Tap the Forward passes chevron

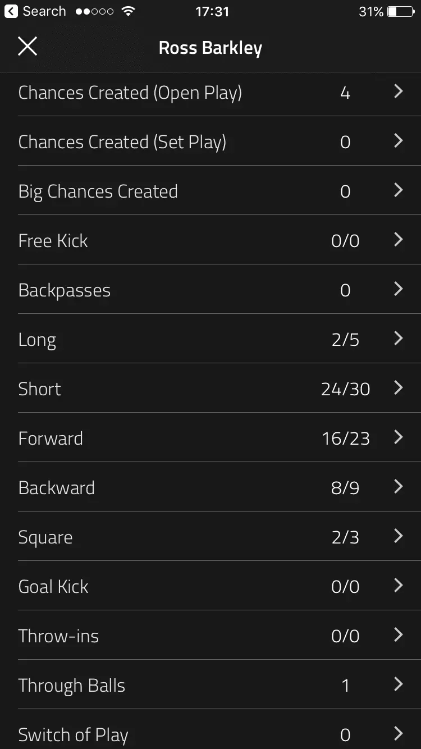point(398,437)
